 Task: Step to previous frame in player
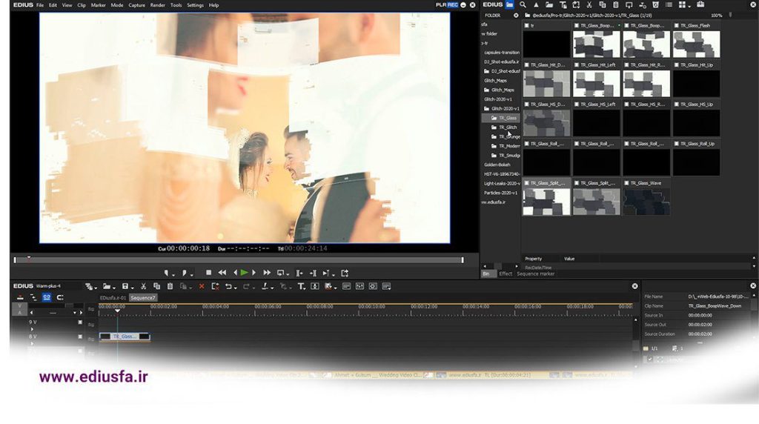click(x=236, y=273)
